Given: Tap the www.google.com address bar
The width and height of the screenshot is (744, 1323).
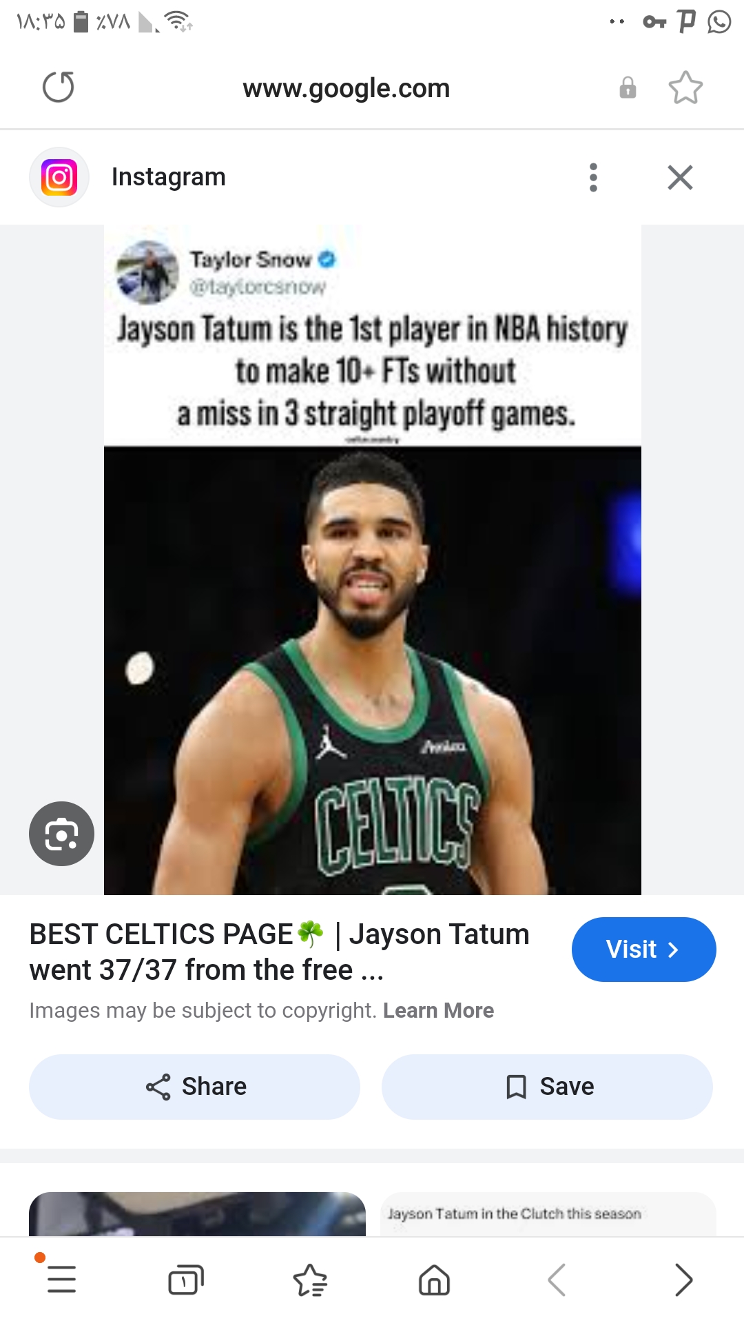Looking at the screenshot, I should [346, 88].
